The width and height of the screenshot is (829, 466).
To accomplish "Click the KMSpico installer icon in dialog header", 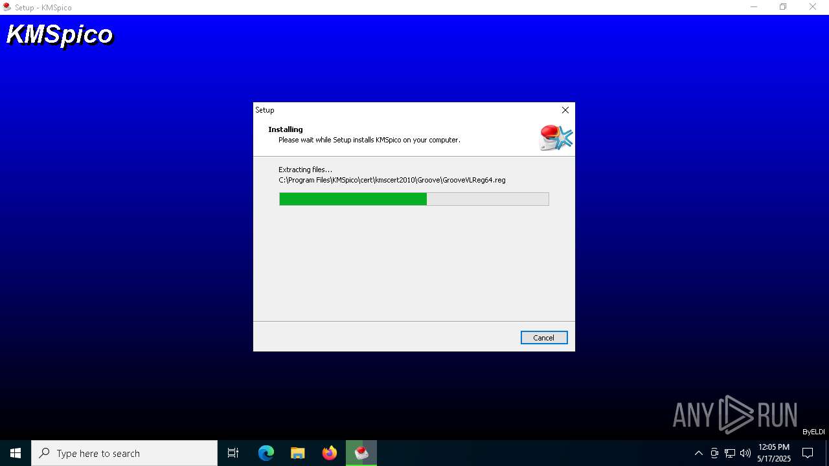I will [556, 137].
